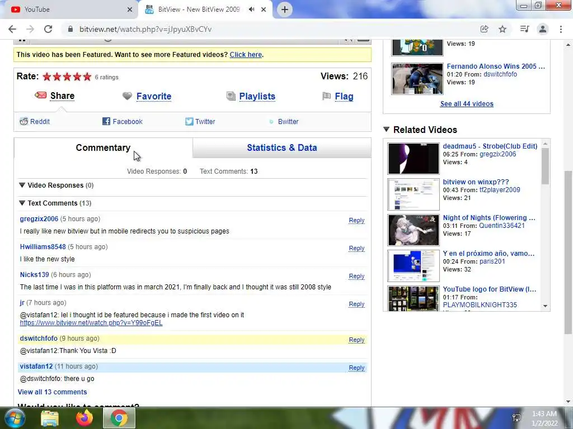Launch Firefox from the taskbar
The height and width of the screenshot is (429, 573).
(x=84, y=418)
